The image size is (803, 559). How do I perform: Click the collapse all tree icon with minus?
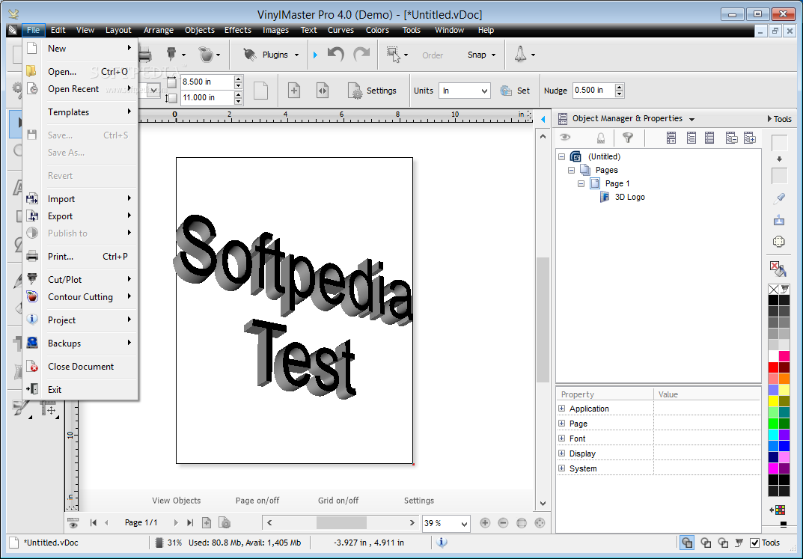coord(732,137)
